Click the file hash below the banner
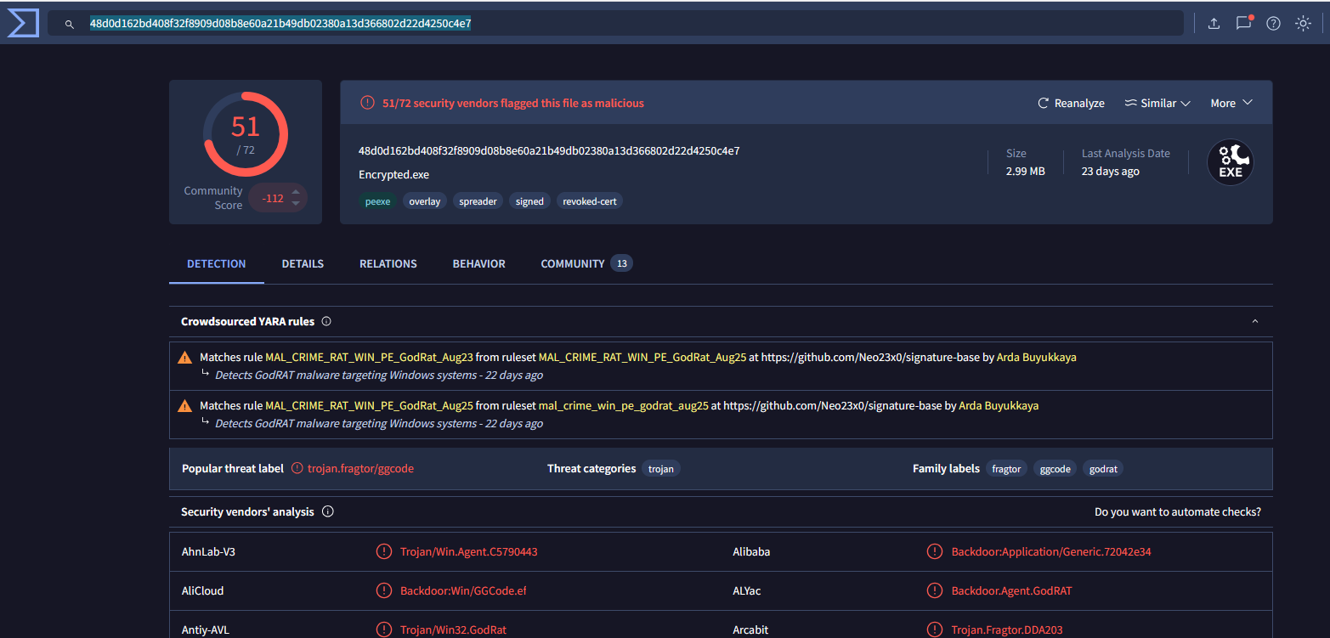 549,151
